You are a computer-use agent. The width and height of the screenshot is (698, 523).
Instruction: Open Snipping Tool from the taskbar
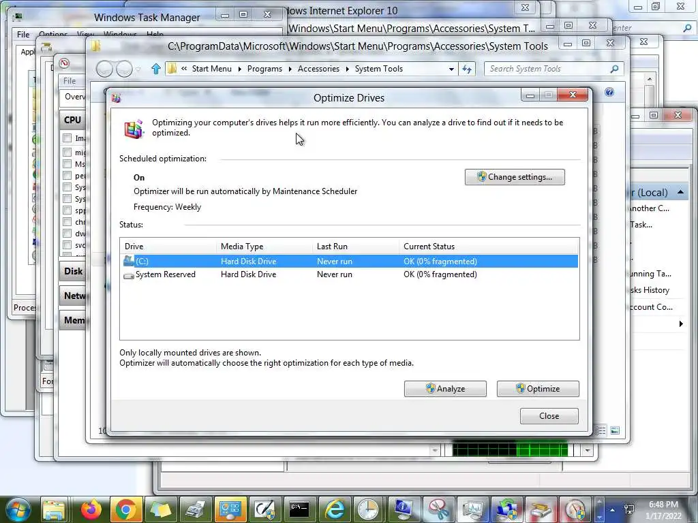[438, 509]
